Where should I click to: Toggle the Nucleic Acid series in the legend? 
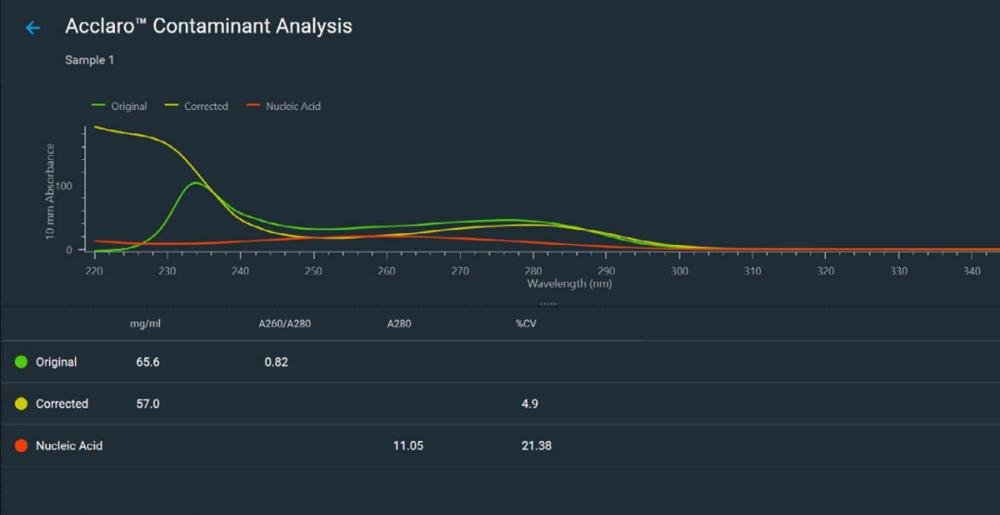coord(283,106)
